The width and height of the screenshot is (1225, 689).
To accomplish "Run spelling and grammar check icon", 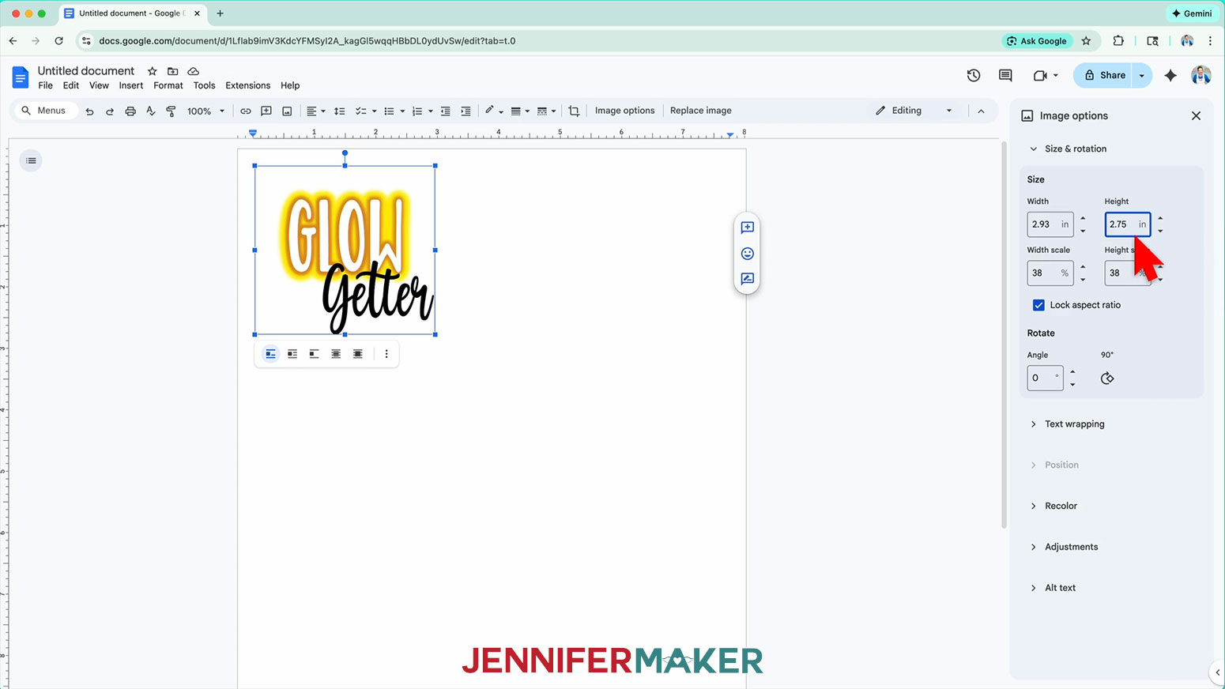I will [x=151, y=111].
